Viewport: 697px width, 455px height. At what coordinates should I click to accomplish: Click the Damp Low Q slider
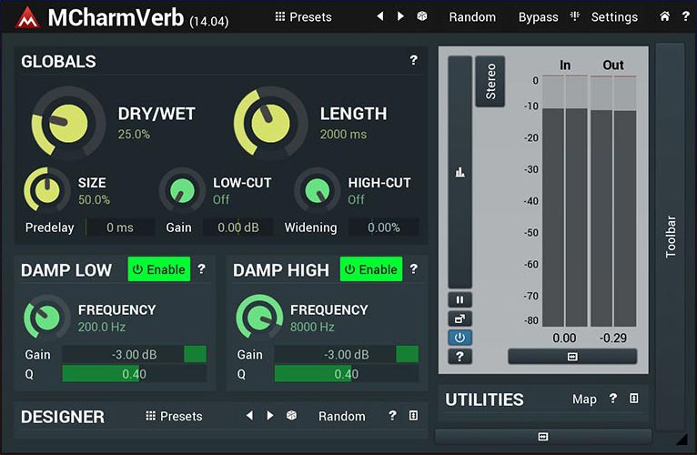(x=134, y=374)
